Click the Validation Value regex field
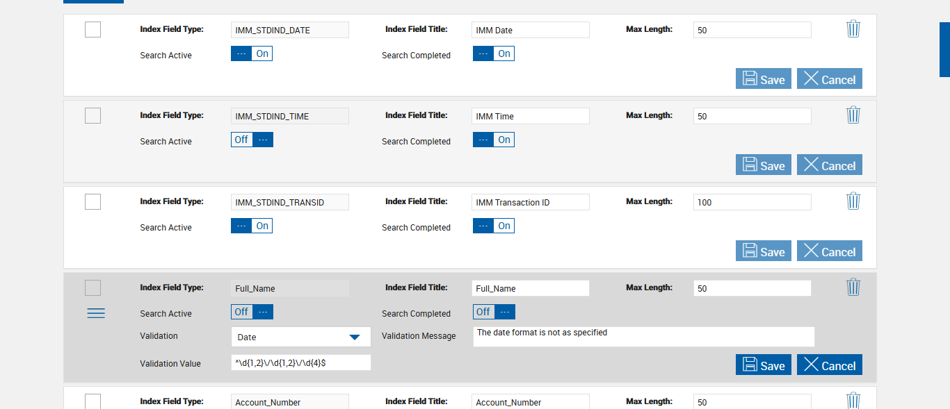This screenshot has width=950, height=409. (x=300, y=362)
